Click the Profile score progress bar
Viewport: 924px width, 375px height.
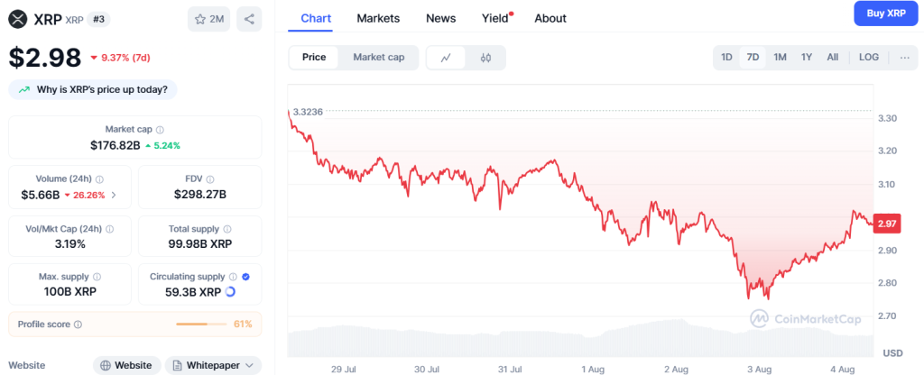pos(202,325)
